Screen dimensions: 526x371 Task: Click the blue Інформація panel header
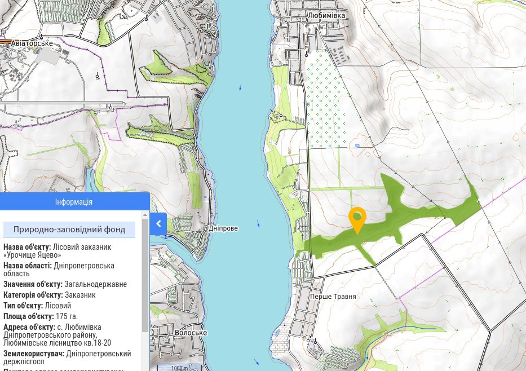click(x=74, y=202)
